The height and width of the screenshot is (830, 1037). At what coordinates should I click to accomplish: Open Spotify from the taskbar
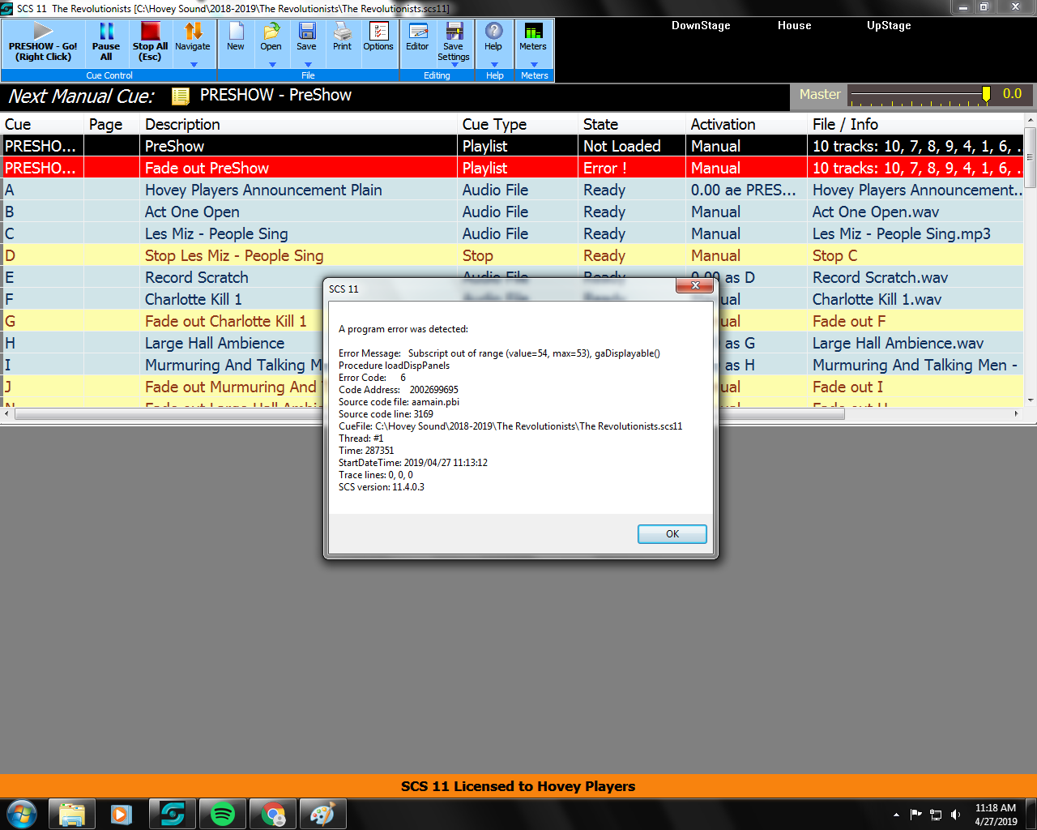coord(223,814)
